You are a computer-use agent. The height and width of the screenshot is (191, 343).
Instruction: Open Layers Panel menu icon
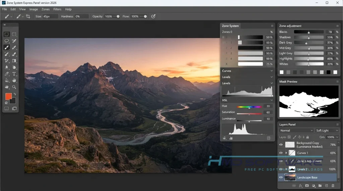pos(337,125)
